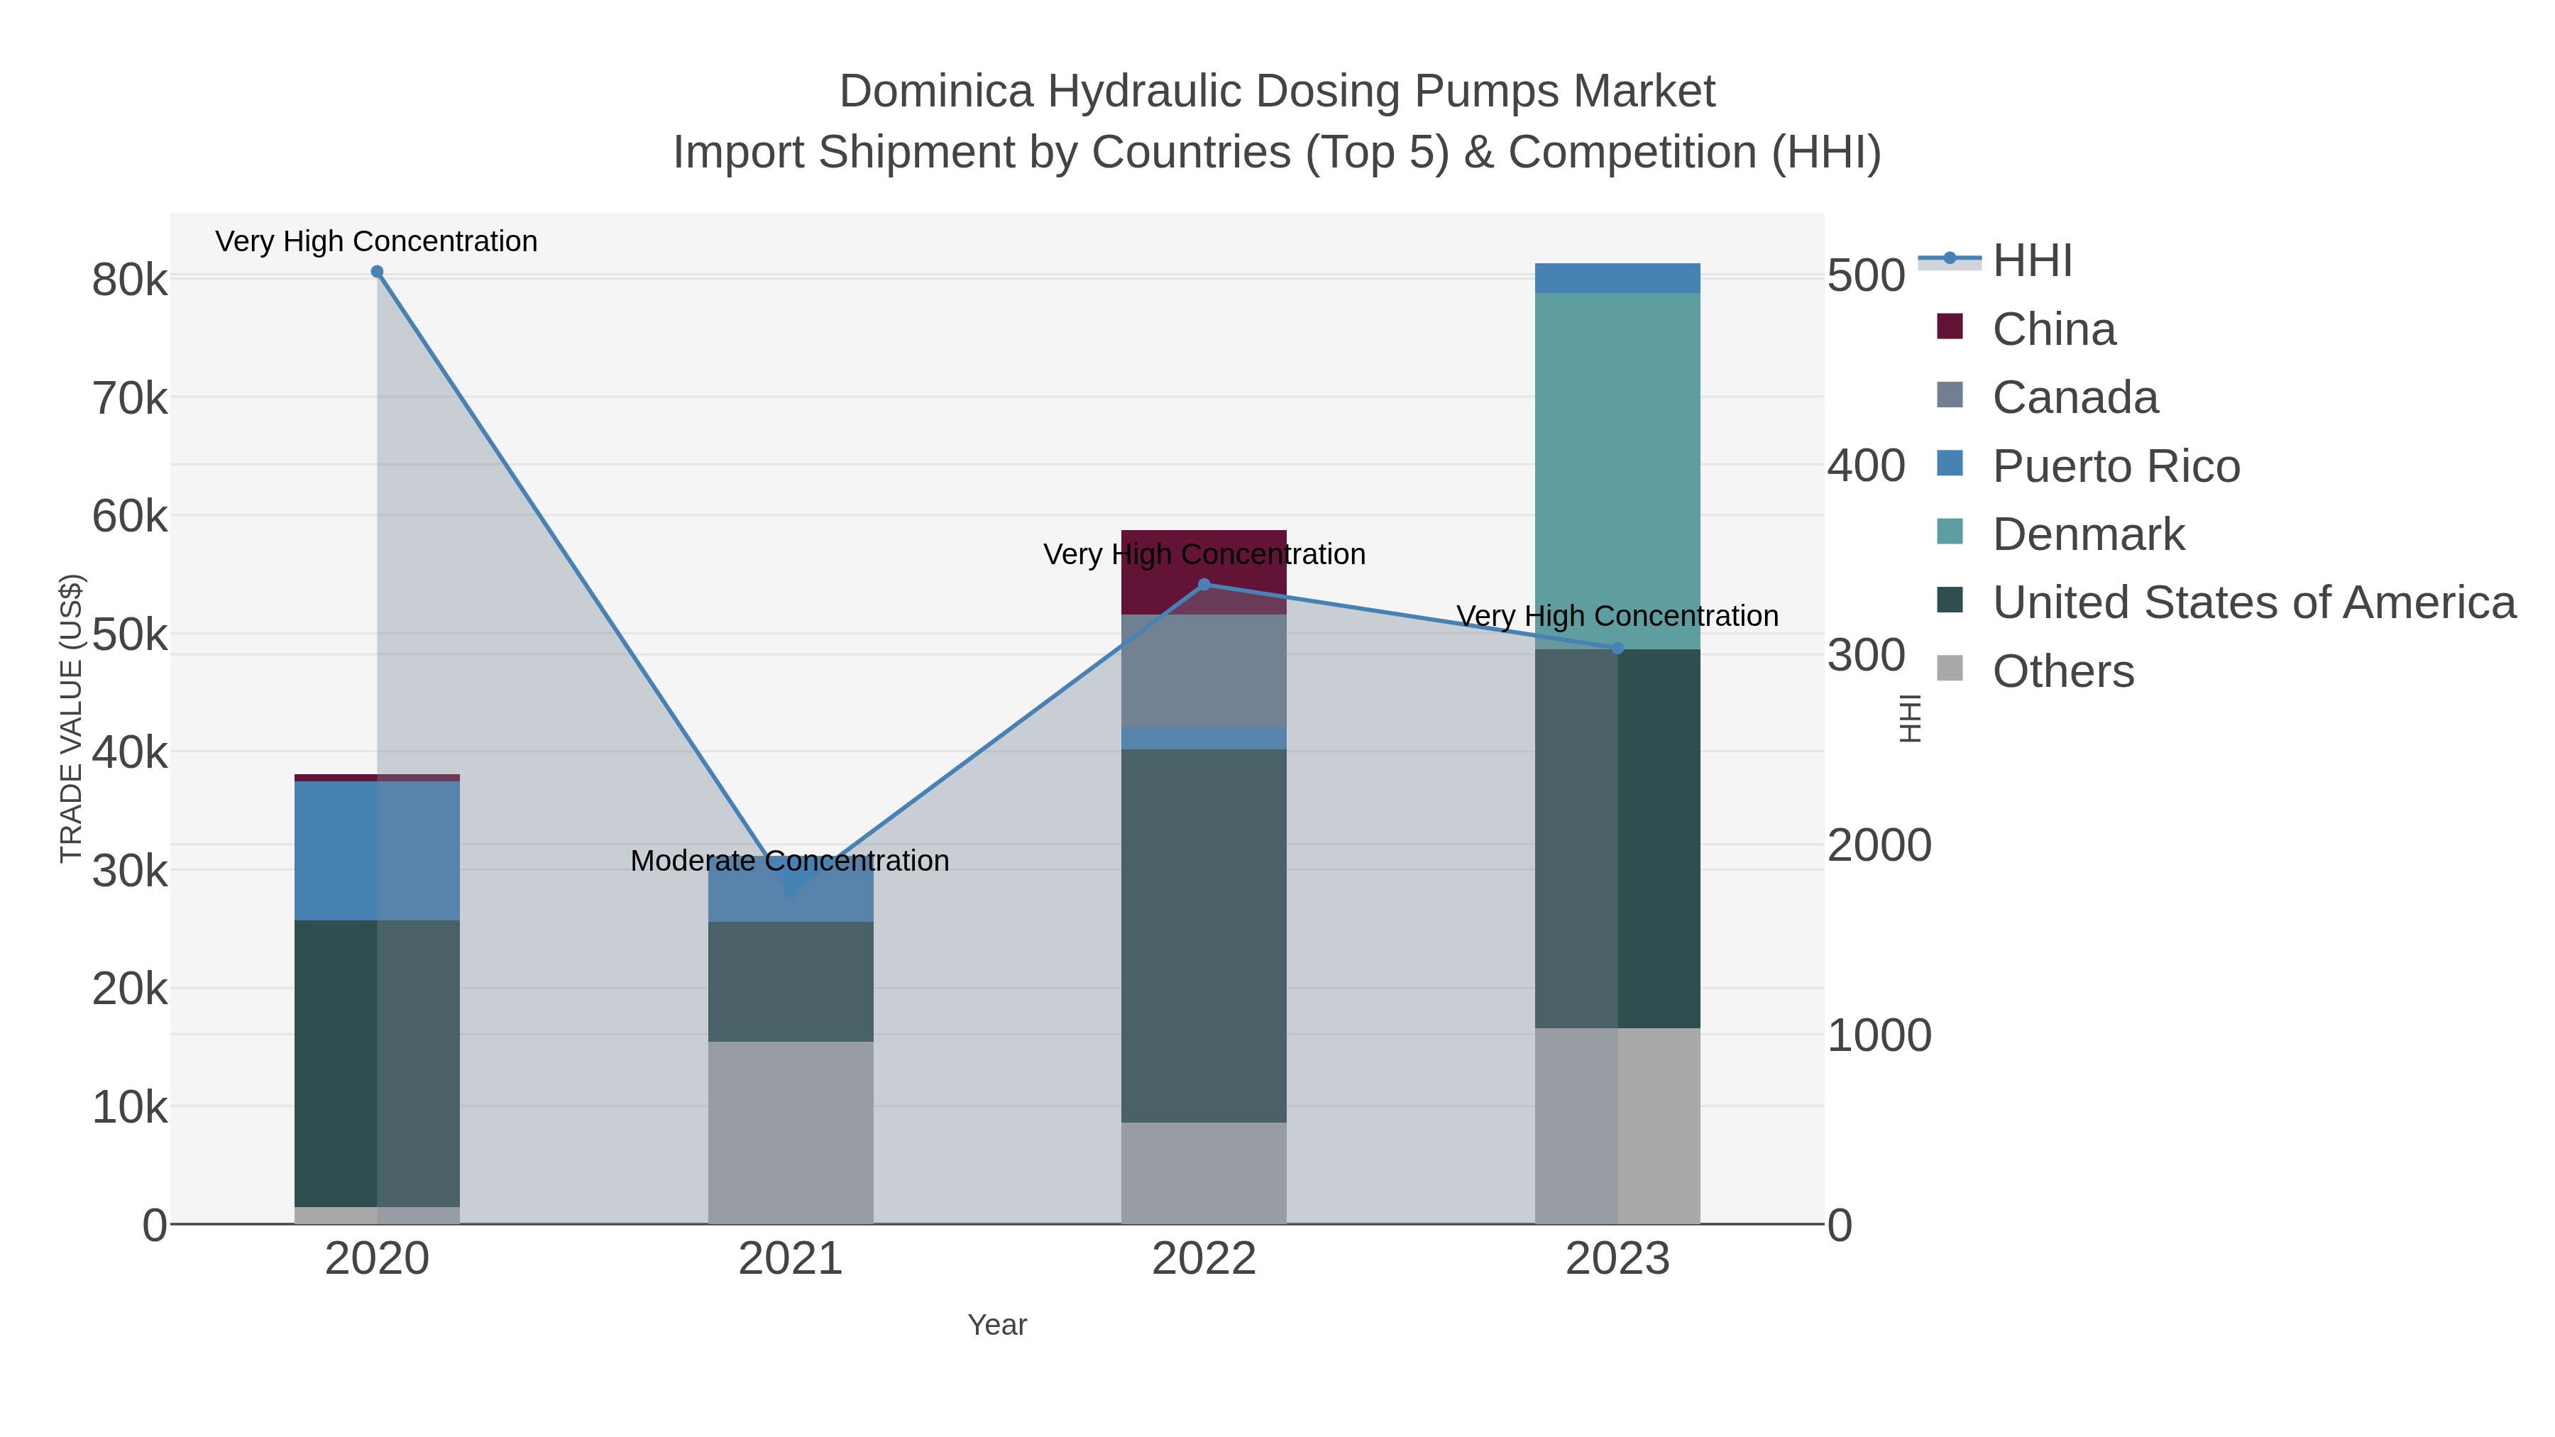Click the China maroon legend swatch
The width and height of the screenshot is (2555, 1437).
pos(1950,326)
